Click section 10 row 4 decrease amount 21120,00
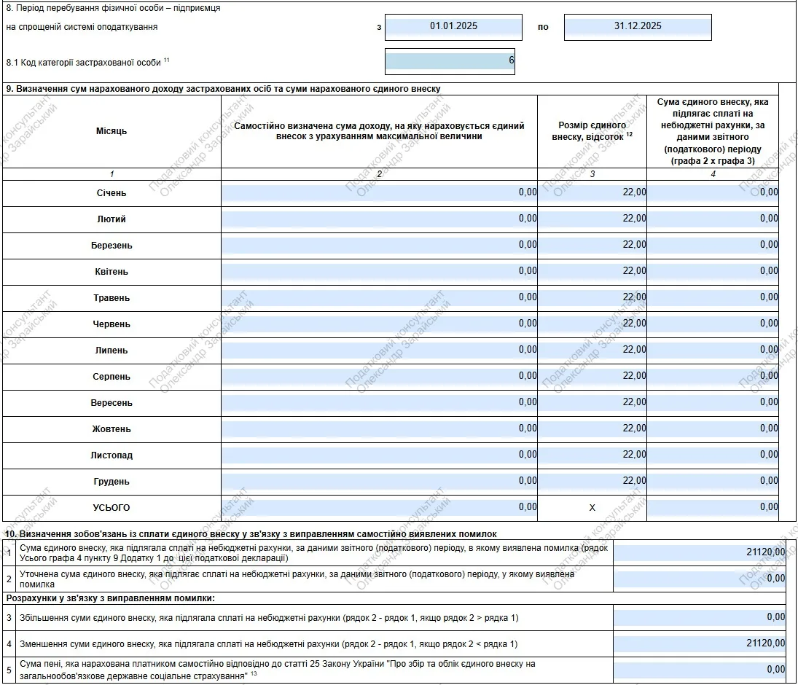Viewport: 798px width, 685px height. [700, 643]
